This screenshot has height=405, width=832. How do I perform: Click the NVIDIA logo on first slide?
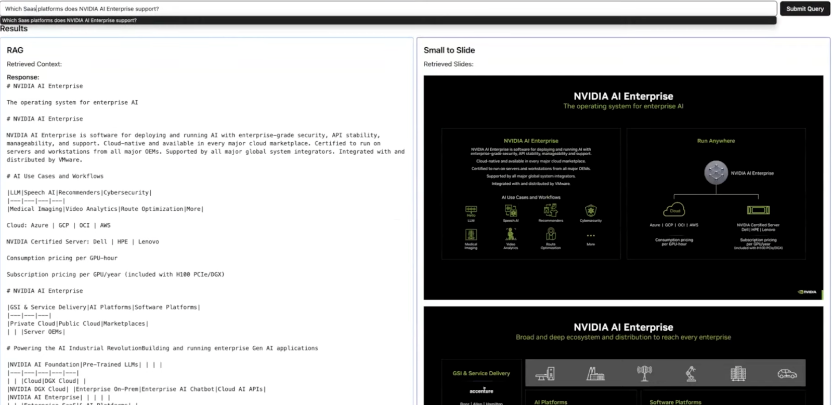[x=808, y=292]
